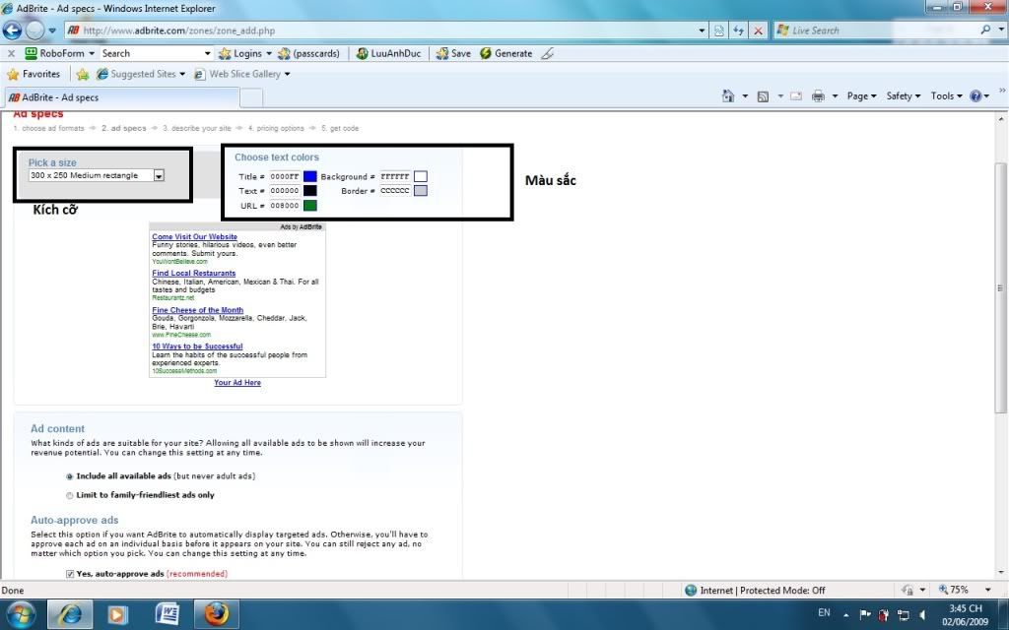Click the Add to Favorites Bar star icon
The image size is (1009, 630).
click(83, 74)
